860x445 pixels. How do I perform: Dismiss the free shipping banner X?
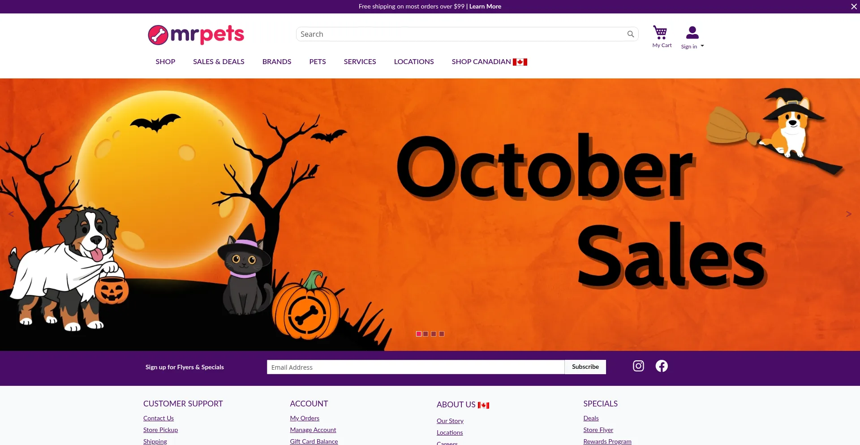point(854,6)
